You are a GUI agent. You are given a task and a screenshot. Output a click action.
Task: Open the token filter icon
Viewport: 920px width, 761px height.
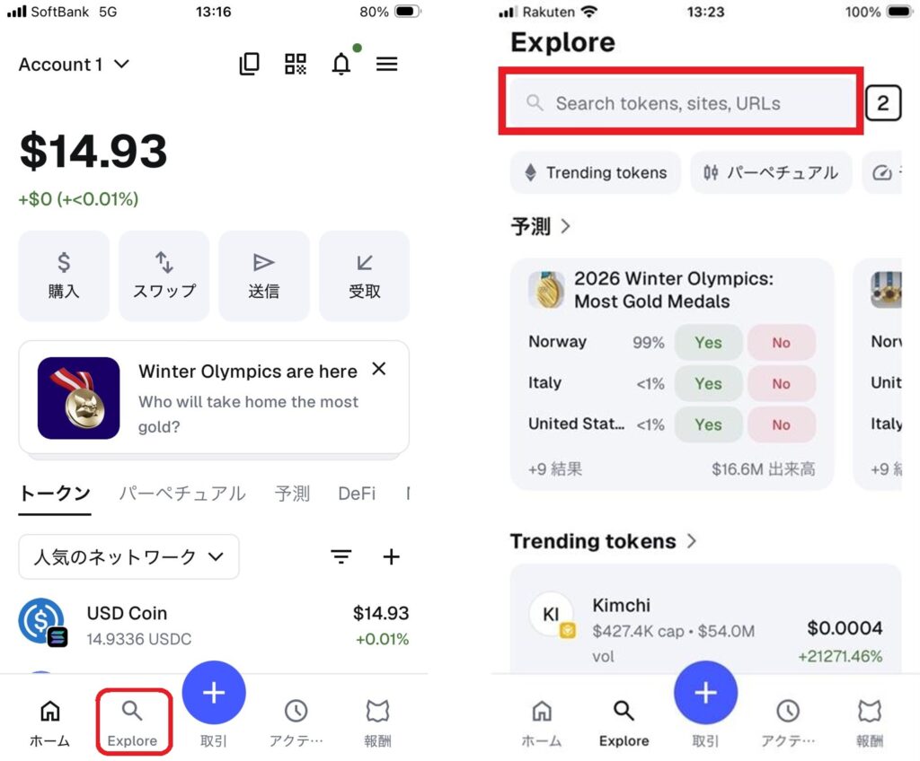pyautogui.click(x=341, y=556)
